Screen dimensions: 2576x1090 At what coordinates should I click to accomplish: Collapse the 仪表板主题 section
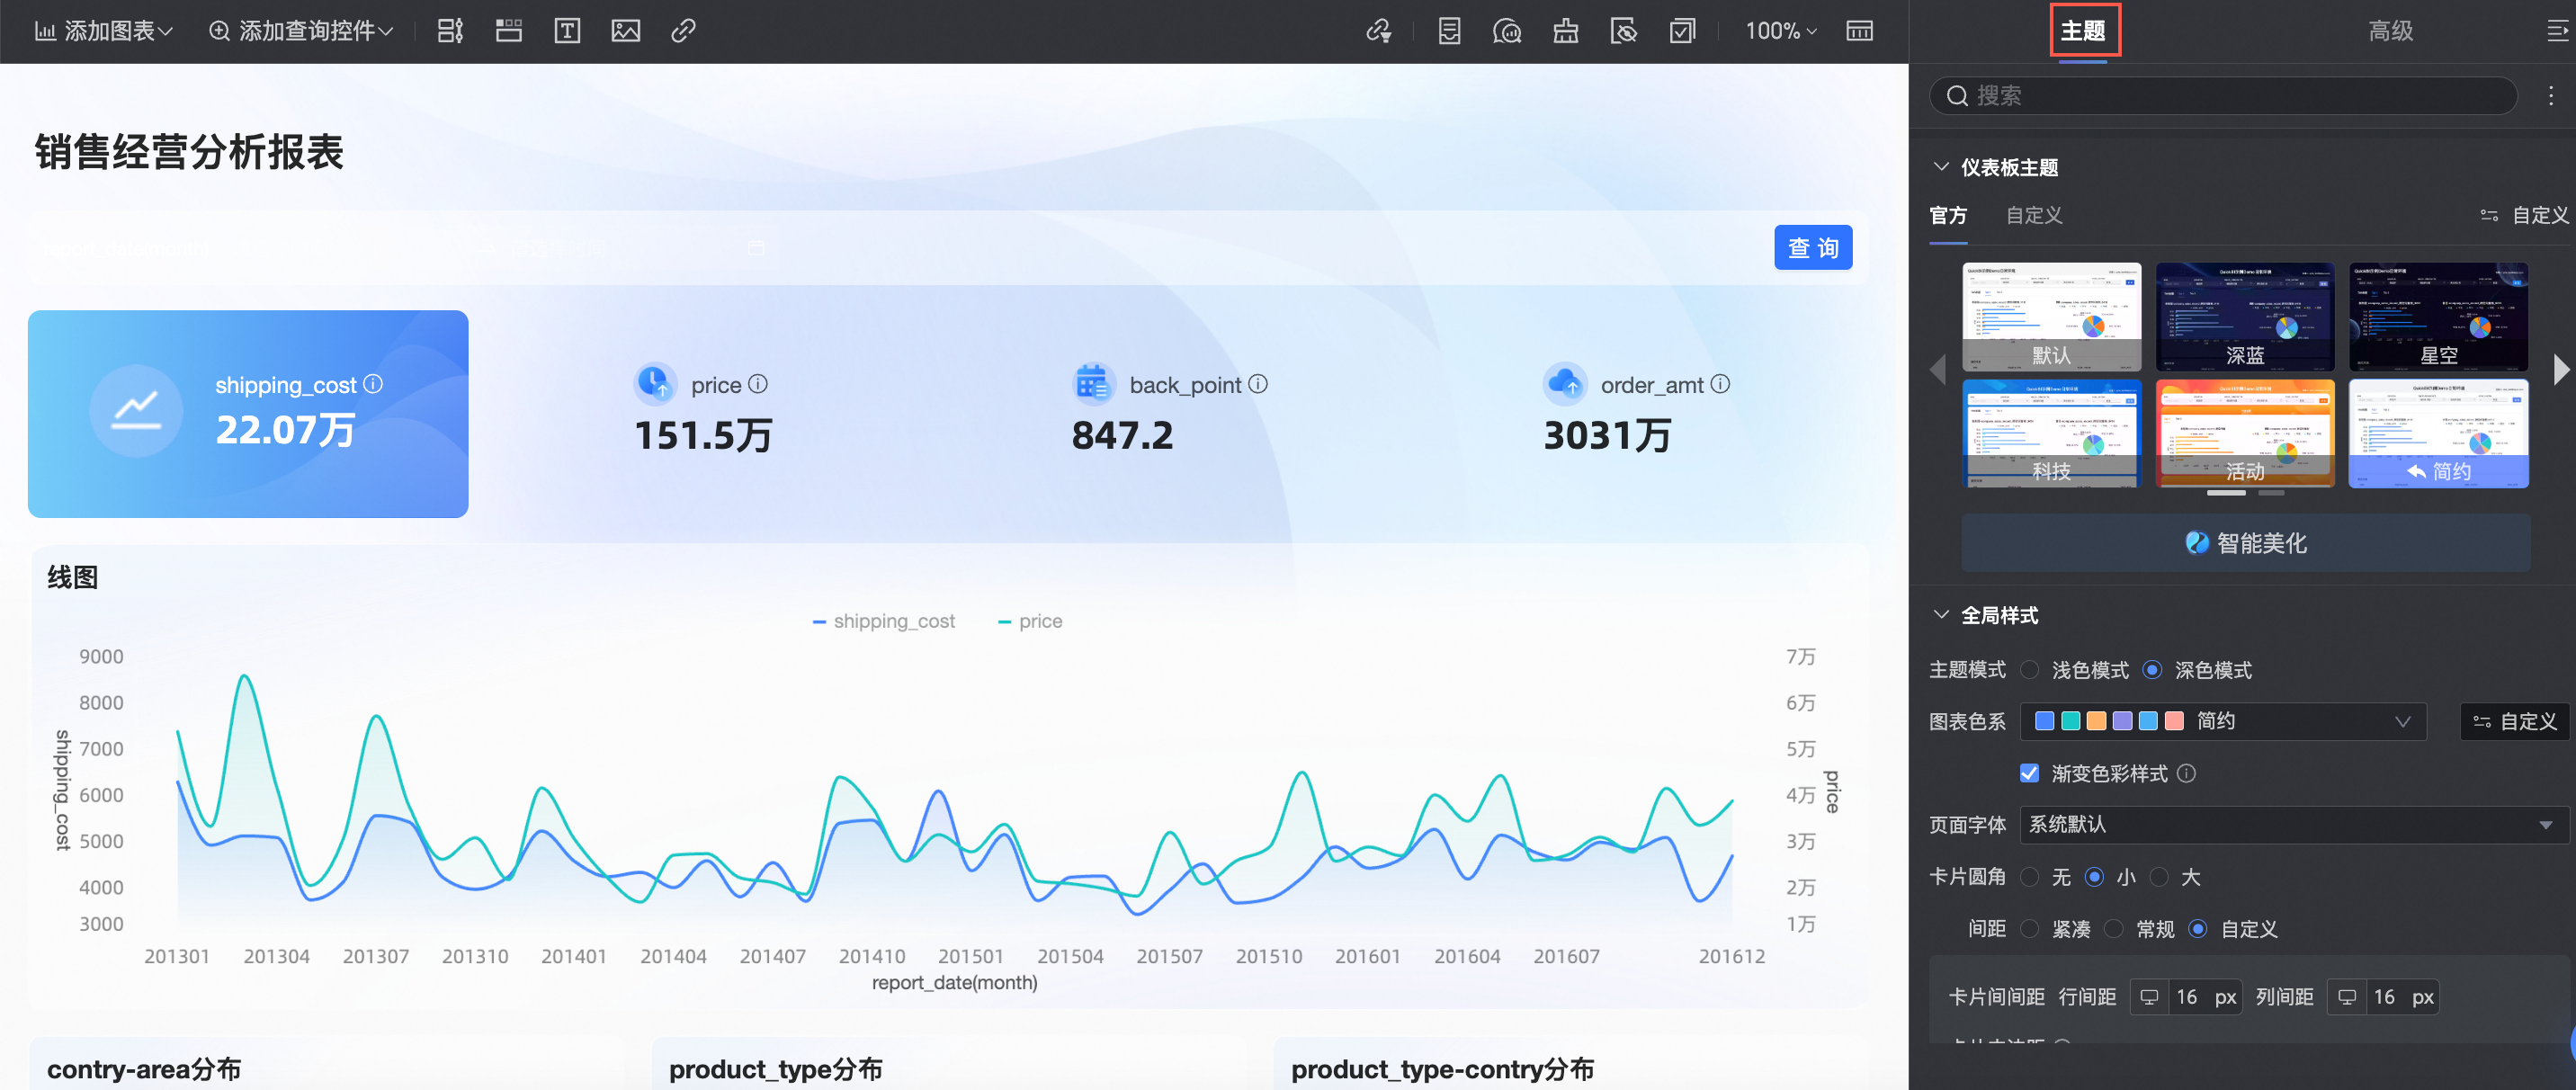click(1941, 167)
